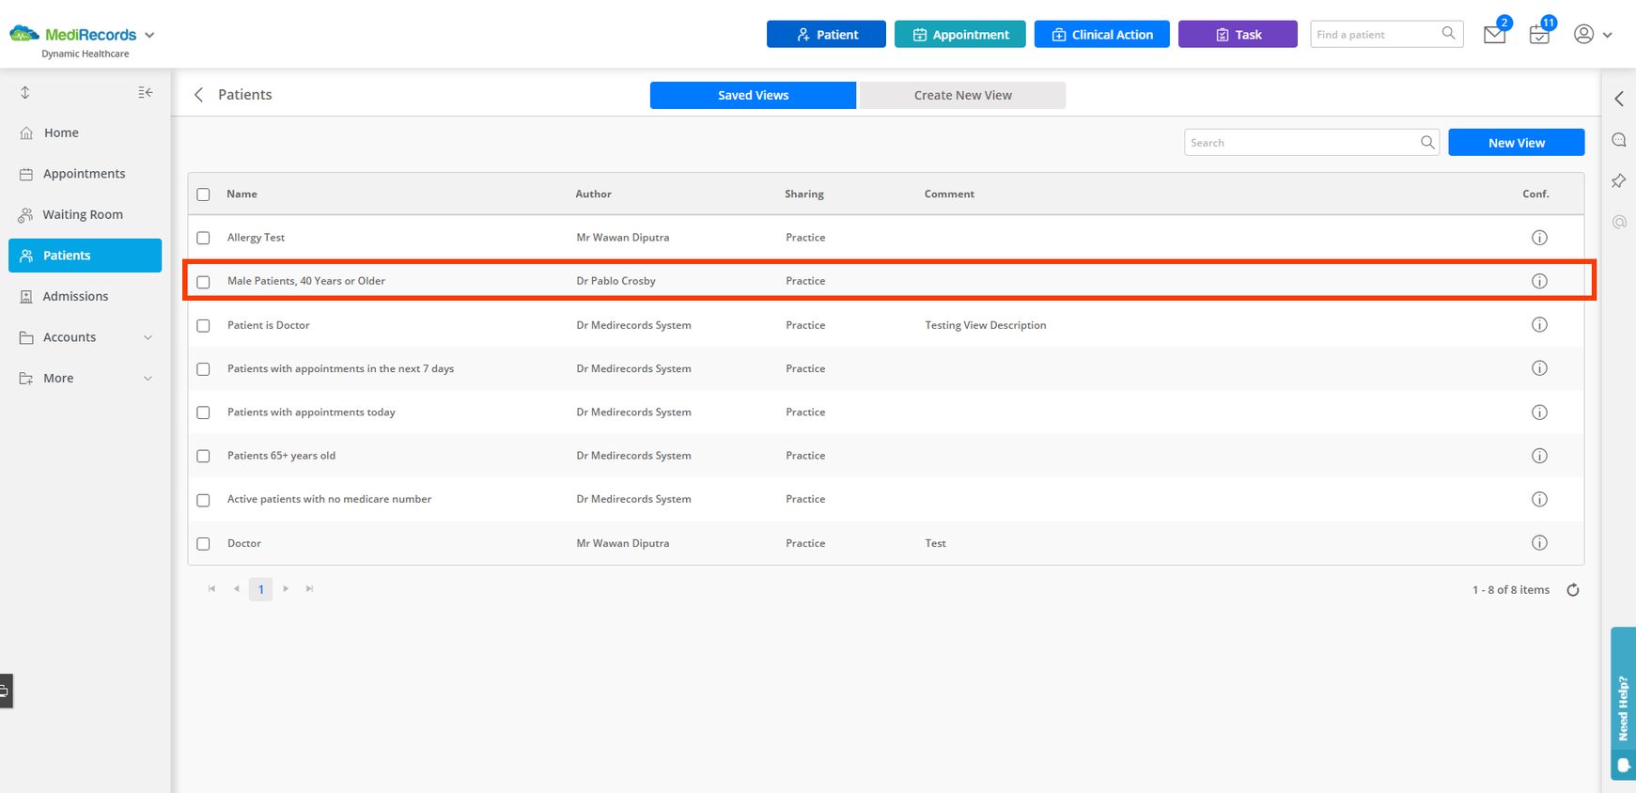
Task: Tick checkbox for Patients with appointments today
Action: tap(203, 412)
